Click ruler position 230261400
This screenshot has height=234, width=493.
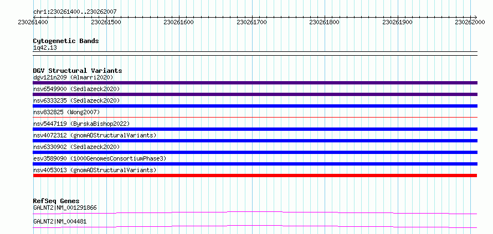point(33,22)
